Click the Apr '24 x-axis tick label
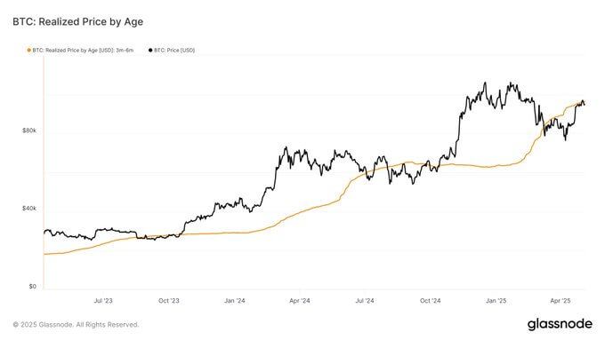The height and width of the screenshot is (340, 605). (300, 300)
